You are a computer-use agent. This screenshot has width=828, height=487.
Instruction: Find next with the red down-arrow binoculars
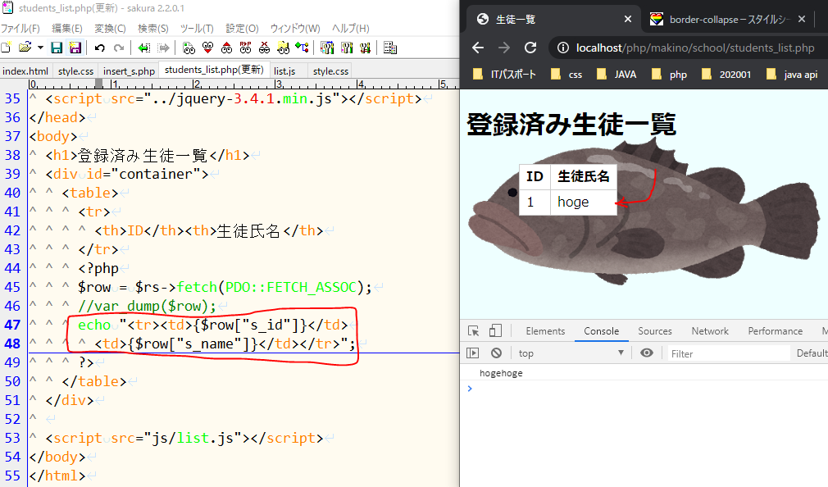point(207,48)
